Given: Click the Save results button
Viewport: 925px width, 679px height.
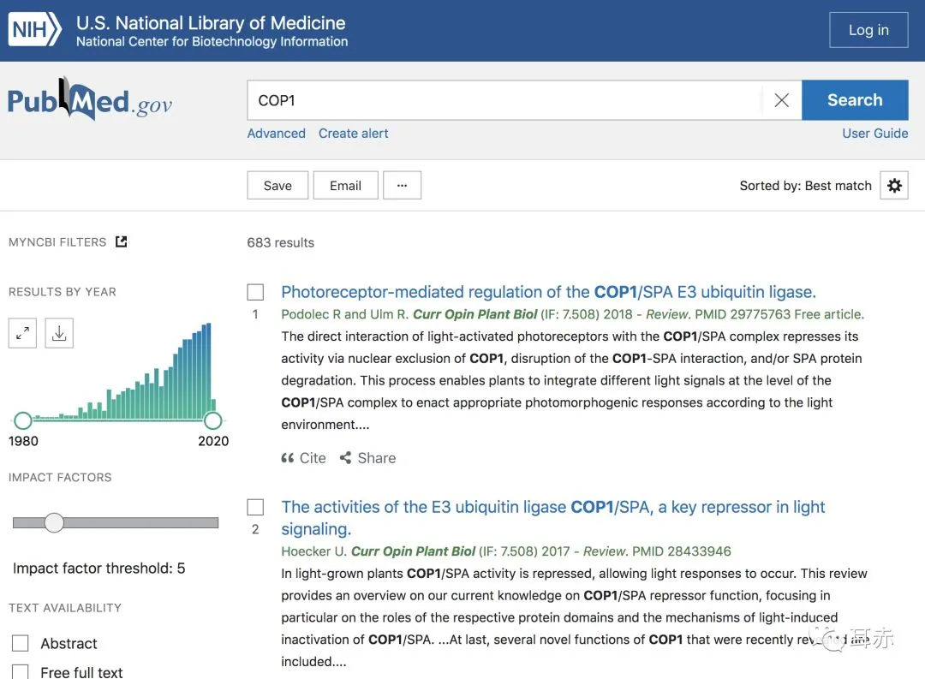Looking at the screenshot, I should tap(277, 186).
